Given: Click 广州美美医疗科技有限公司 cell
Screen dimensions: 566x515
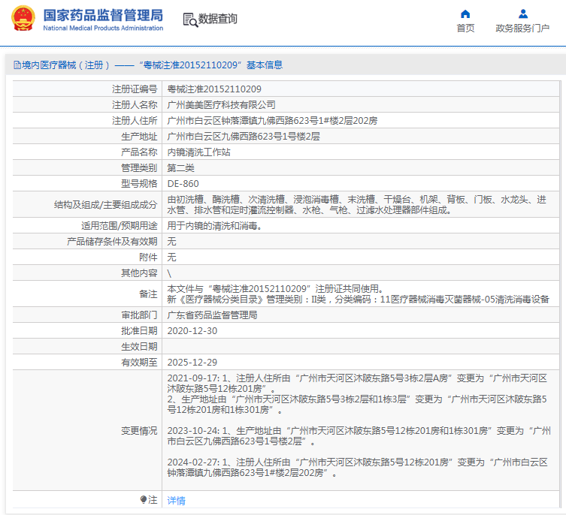Looking at the screenshot, I should coord(221,105).
